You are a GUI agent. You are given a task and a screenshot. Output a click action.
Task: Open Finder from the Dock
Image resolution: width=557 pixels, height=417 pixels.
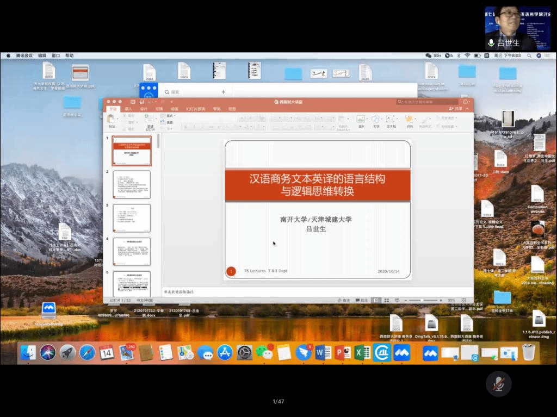[28, 352]
